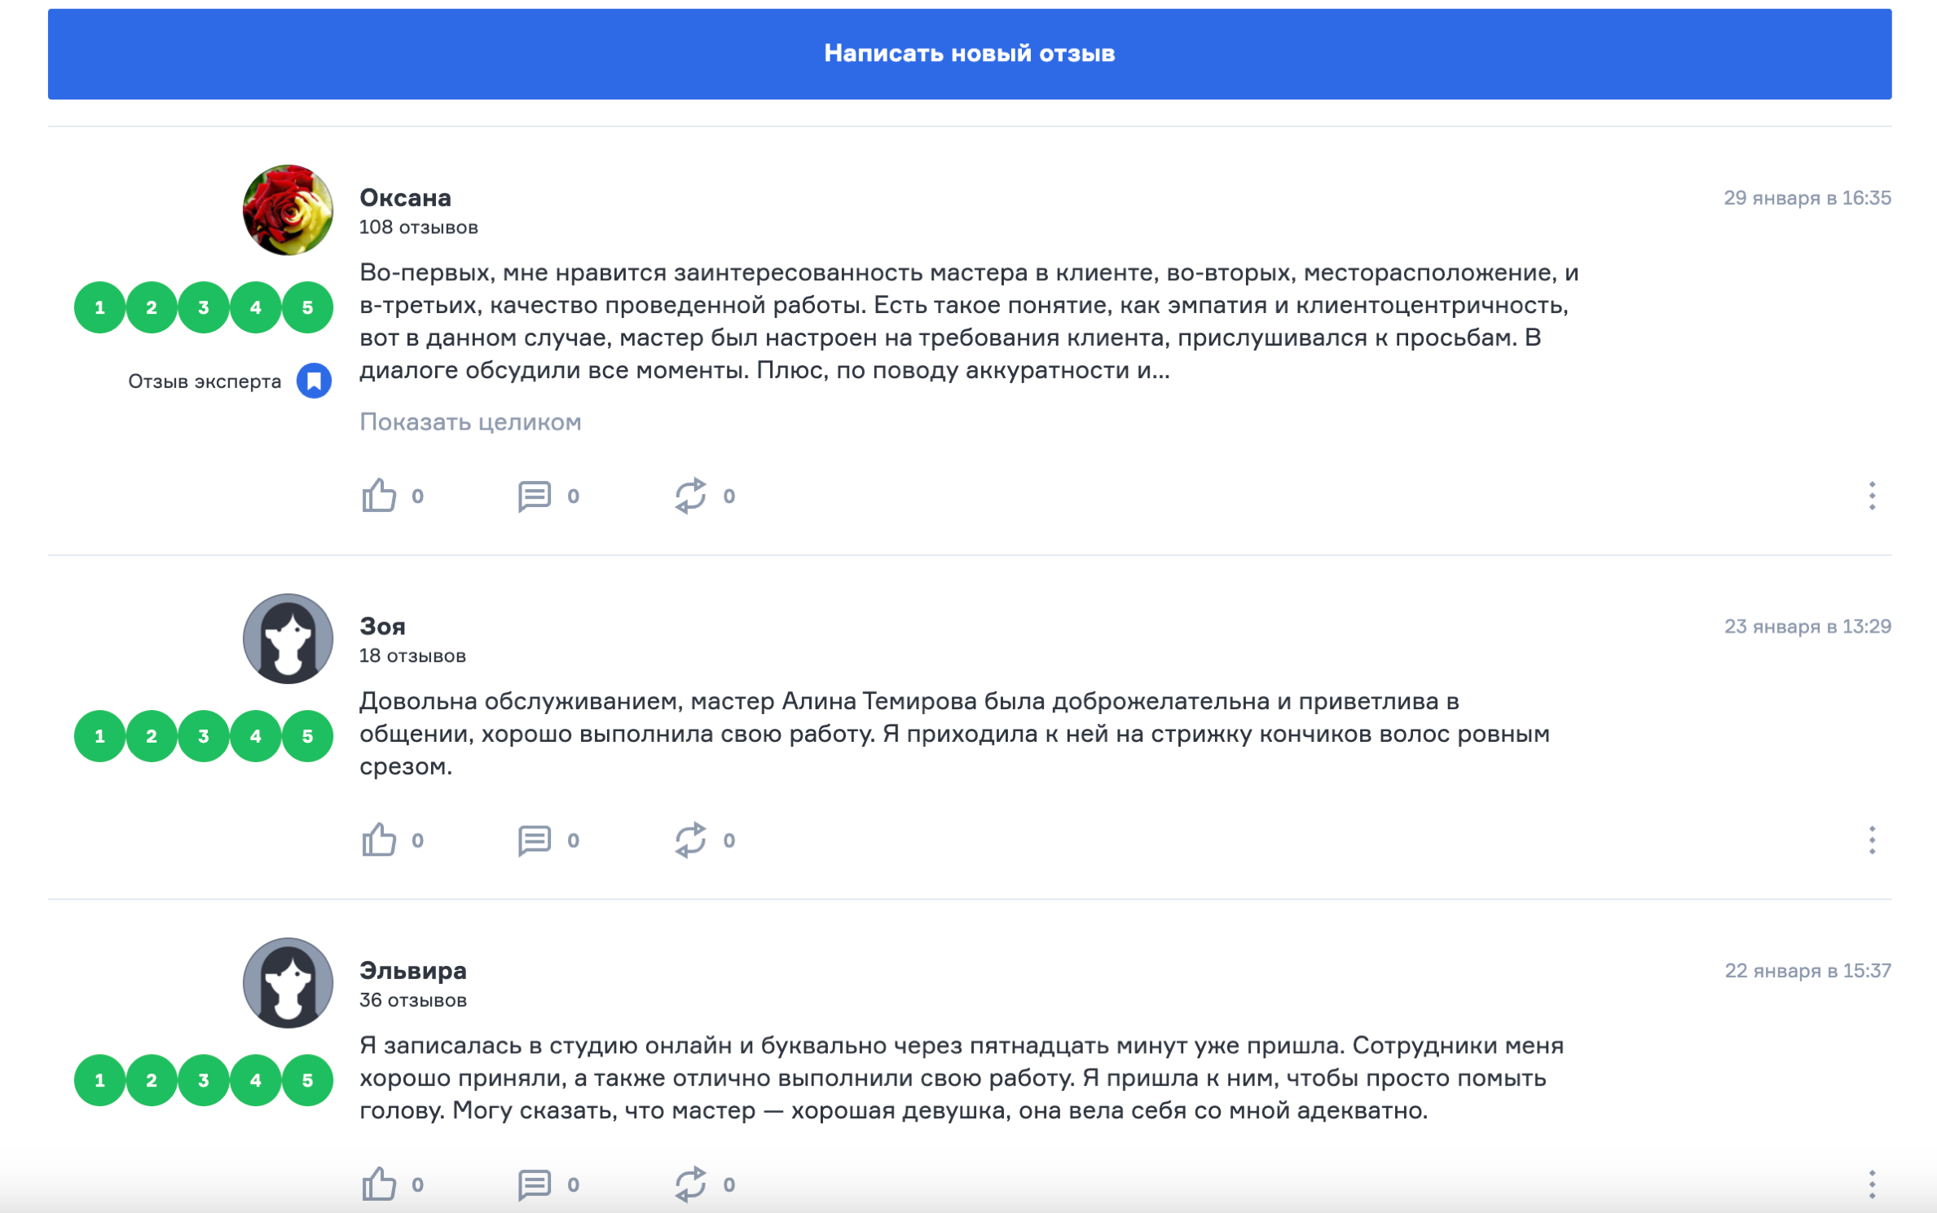This screenshot has height=1213, width=1937.
Task: Expand full review via Показать целиком
Action: click(470, 421)
